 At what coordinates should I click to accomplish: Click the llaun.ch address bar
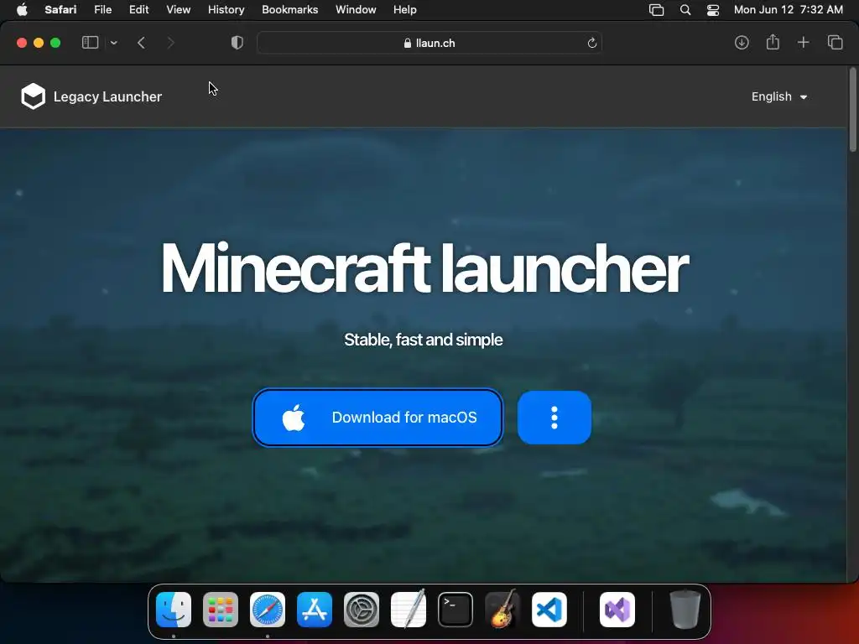click(429, 43)
